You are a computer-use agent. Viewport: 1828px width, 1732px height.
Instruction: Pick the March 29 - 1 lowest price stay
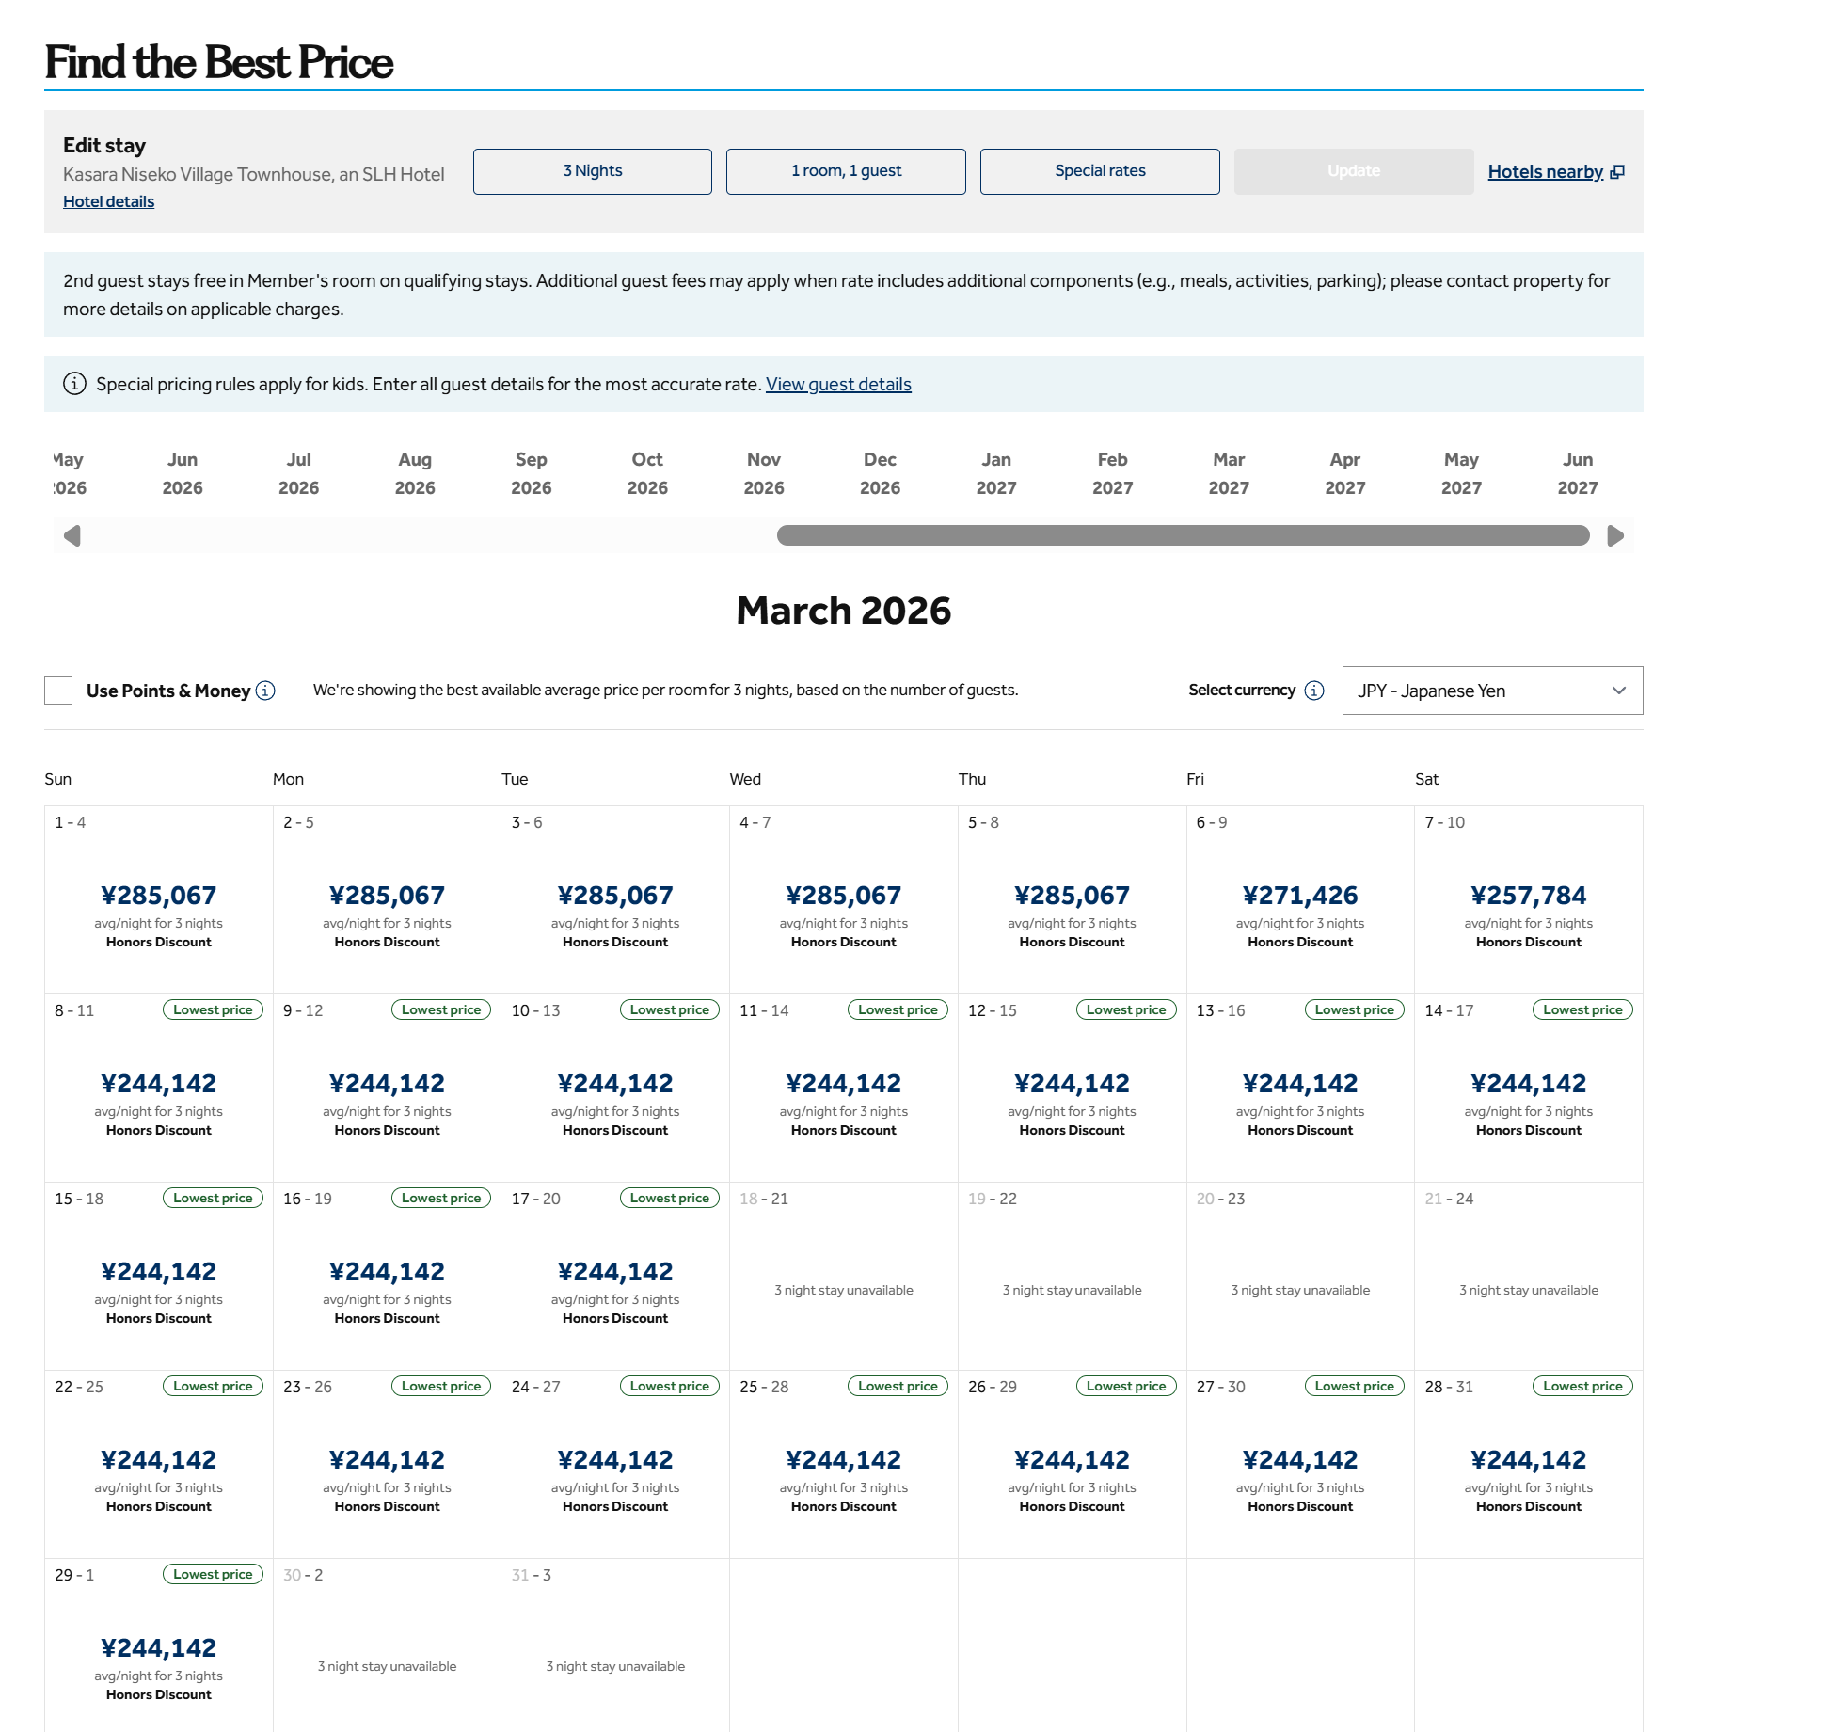pyautogui.click(x=158, y=1649)
